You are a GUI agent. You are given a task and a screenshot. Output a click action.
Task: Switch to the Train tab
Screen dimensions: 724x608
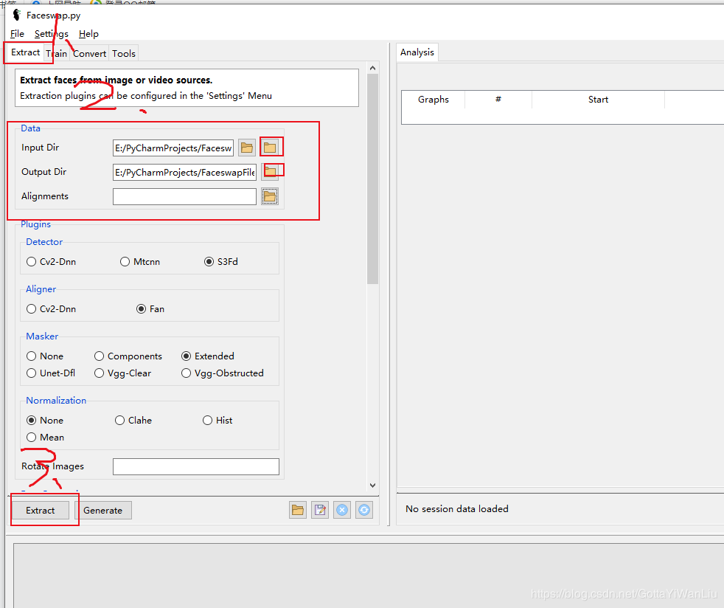(x=56, y=54)
